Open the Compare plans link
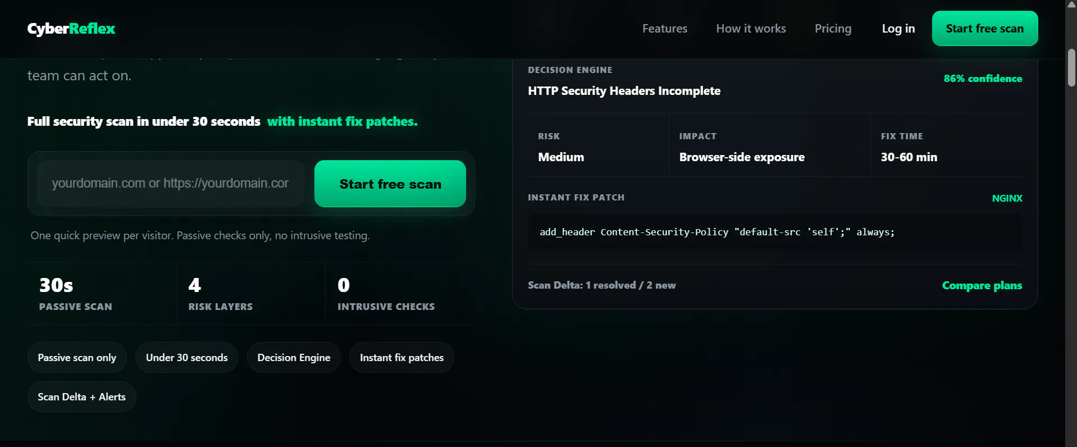The width and height of the screenshot is (1077, 447). point(982,285)
